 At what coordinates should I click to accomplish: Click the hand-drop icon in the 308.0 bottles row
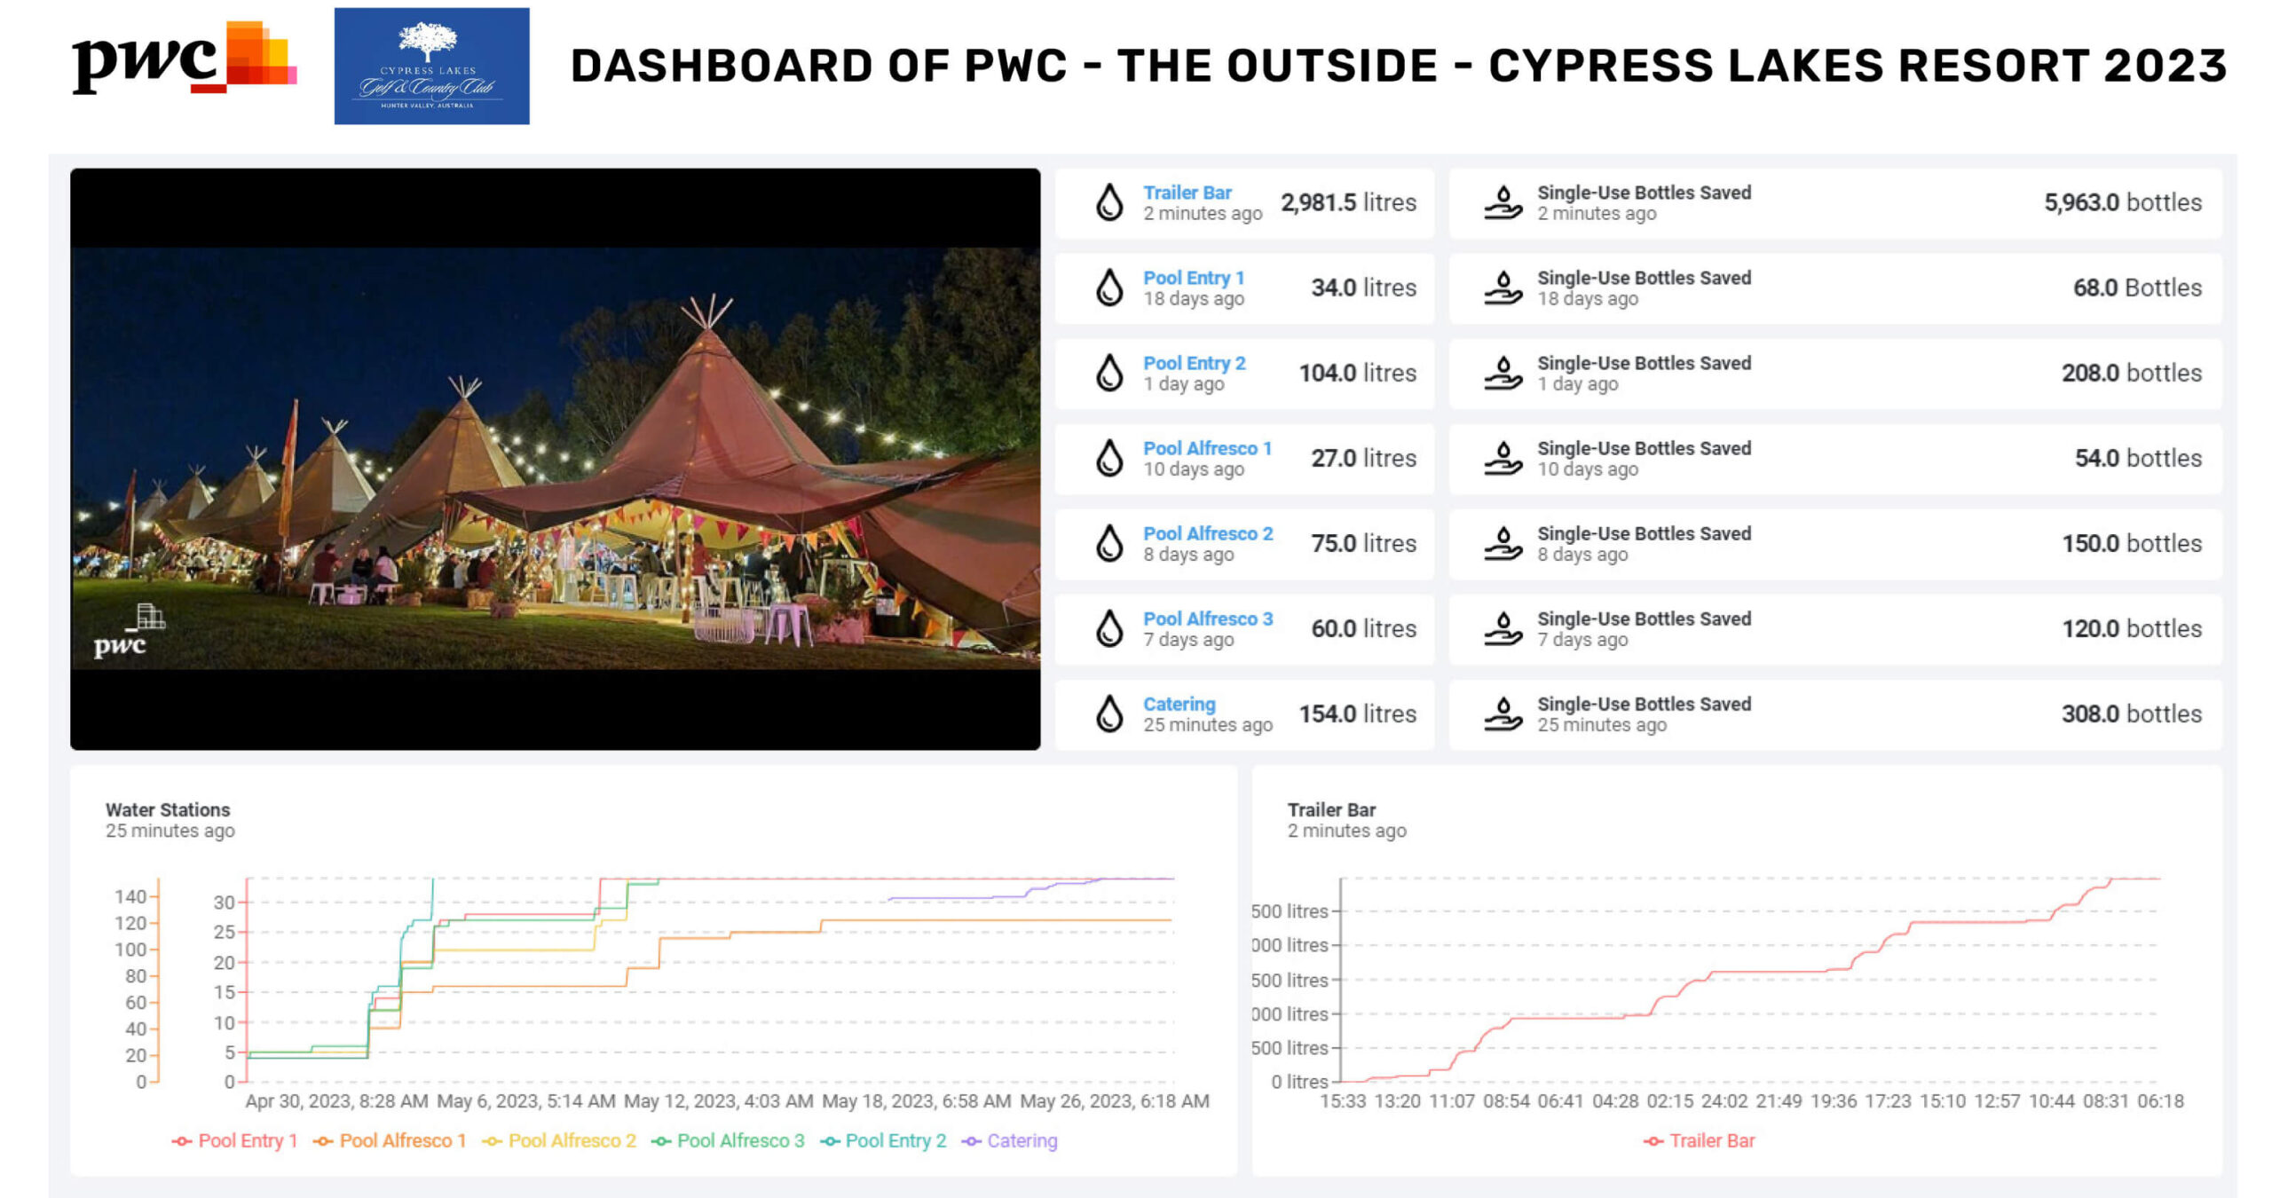click(1503, 713)
